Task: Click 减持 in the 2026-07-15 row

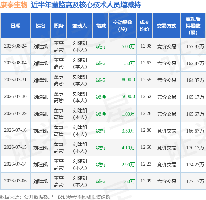Action: tap(101, 148)
